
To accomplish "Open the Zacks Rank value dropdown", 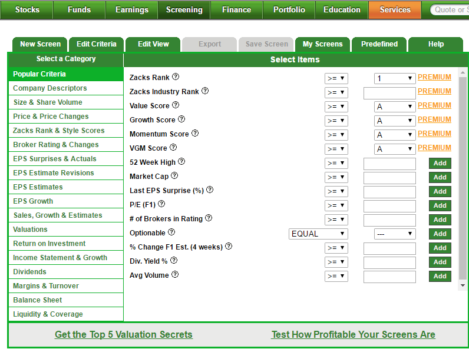I will 395,79.
